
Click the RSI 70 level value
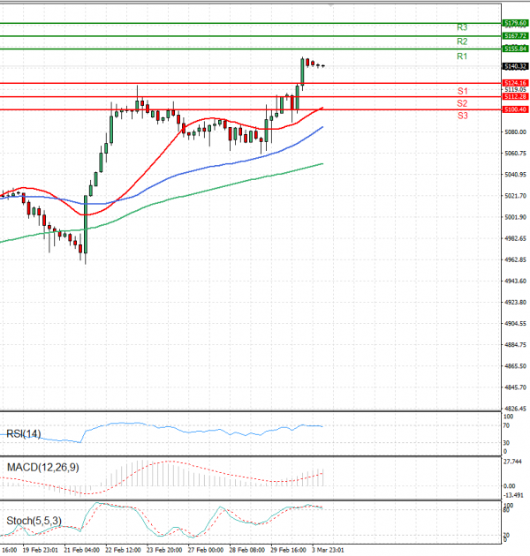coord(506,425)
